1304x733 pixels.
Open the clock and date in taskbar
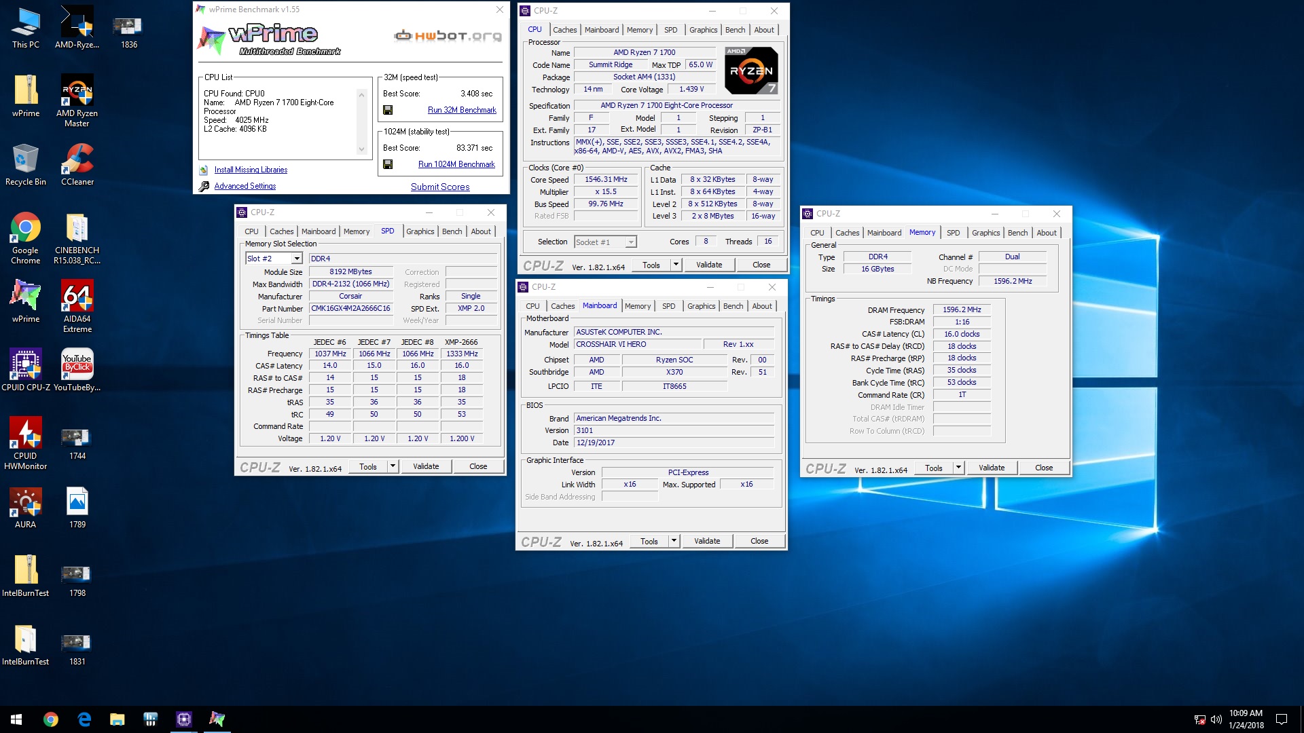coord(1246,719)
